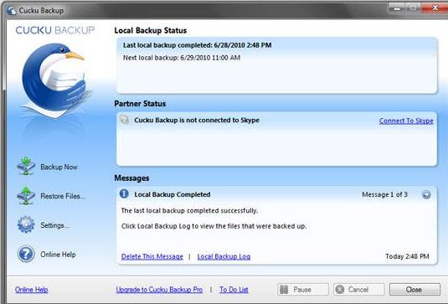Click the Backup Now drive icon
The height and width of the screenshot is (304, 448).
point(26,166)
